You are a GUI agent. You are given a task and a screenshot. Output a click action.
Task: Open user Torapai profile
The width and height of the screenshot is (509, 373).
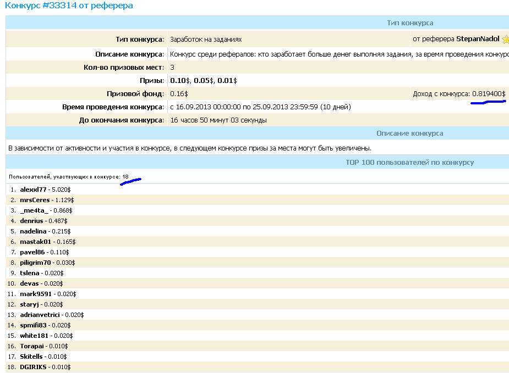click(32, 346)
